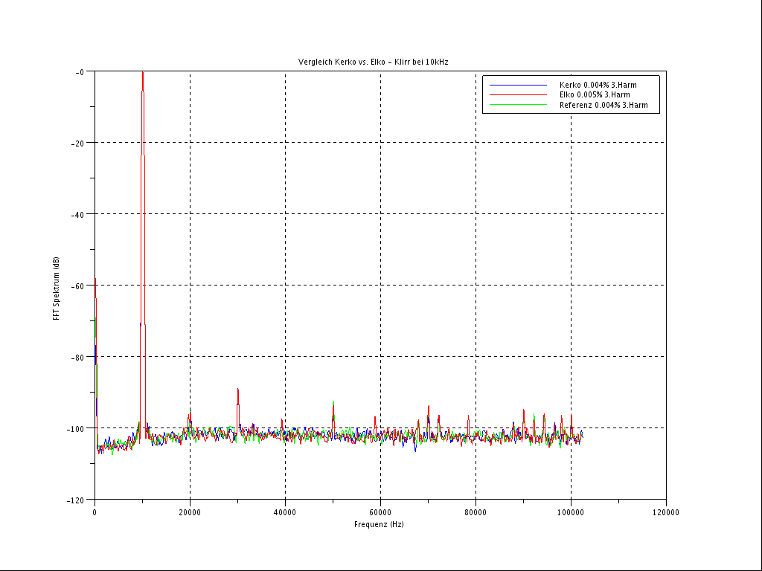762x571 pixels.
Task: Select the green Referenz legend line sample
Action: (x=518, y=106)
